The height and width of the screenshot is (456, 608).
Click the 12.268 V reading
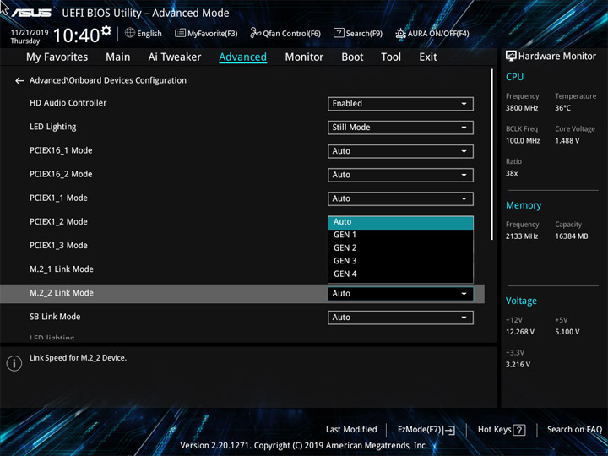click(520, 332)
